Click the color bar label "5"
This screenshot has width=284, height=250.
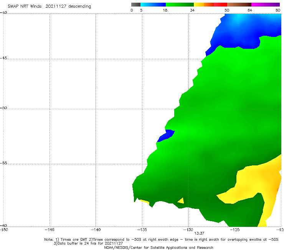coord(141,10)
